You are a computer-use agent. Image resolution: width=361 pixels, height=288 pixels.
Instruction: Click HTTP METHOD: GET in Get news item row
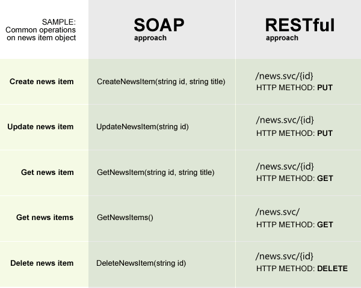(294, 179)
